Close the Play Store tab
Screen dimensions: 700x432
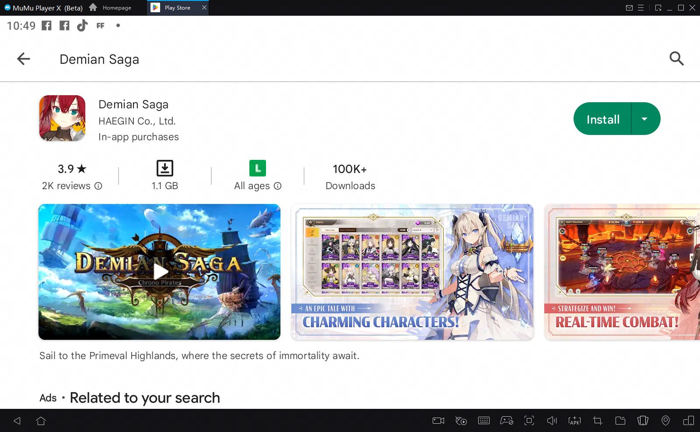[204, 8]
